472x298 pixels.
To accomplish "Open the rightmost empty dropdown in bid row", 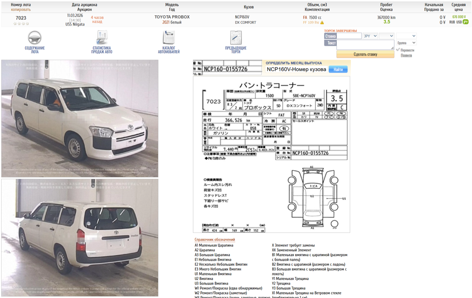I will (406, 36).
